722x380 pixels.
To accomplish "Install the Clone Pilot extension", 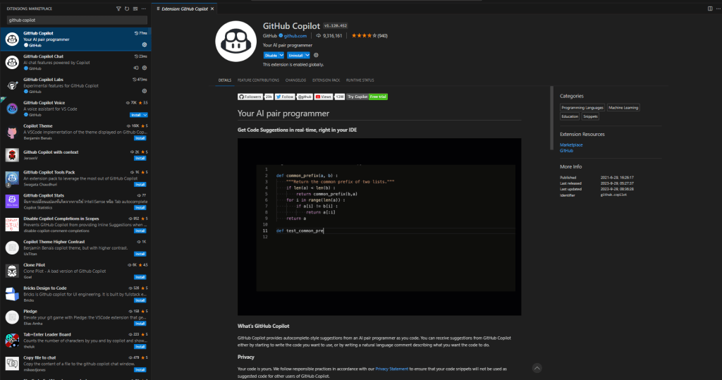I will click(x=140, y=277).
